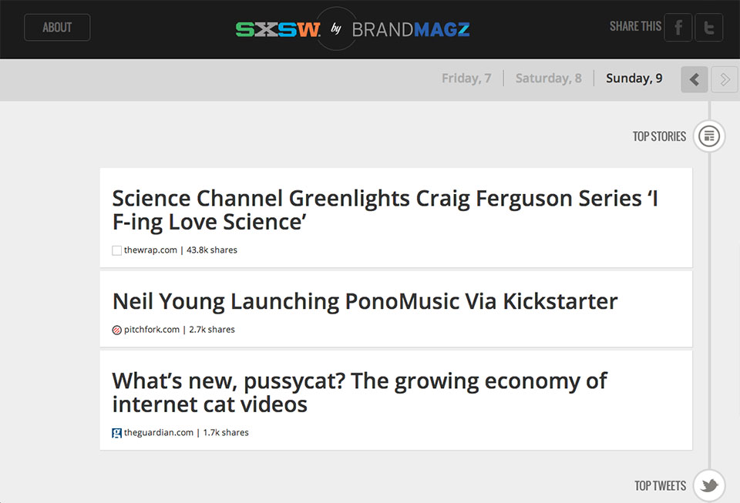Click the theguardian.com favicon
Viewport: 740px width, 503px height.
(x=117, y=433)
